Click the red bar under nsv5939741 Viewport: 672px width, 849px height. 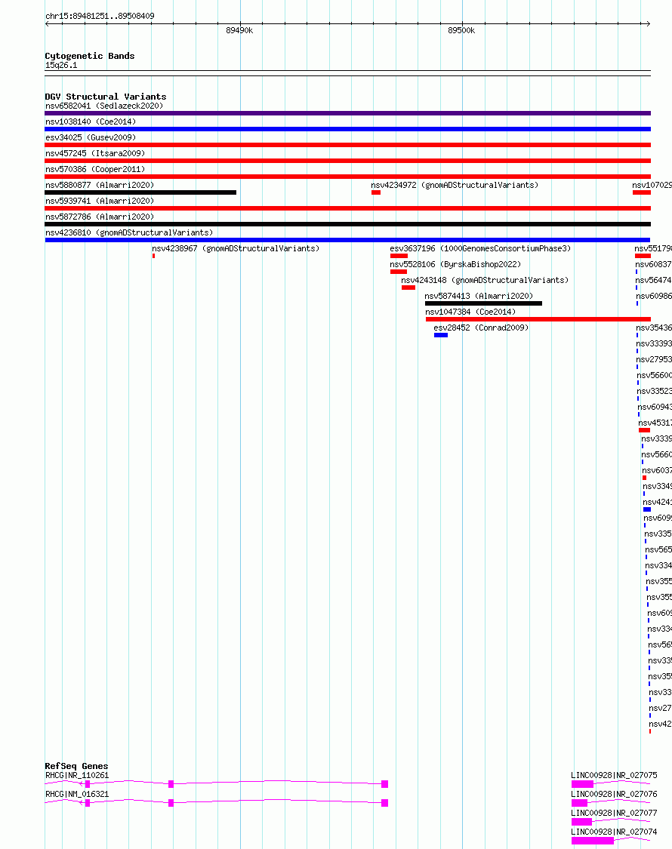pyautogui.click(x=347, y=208)
